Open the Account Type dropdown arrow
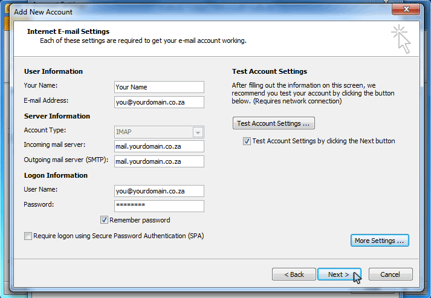 click(x=198, y=132)
